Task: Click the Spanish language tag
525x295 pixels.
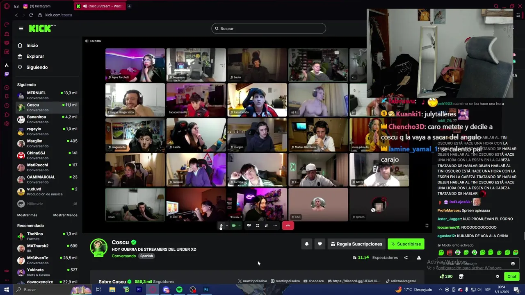Action: pyautogui.click(x=146, y=256)
